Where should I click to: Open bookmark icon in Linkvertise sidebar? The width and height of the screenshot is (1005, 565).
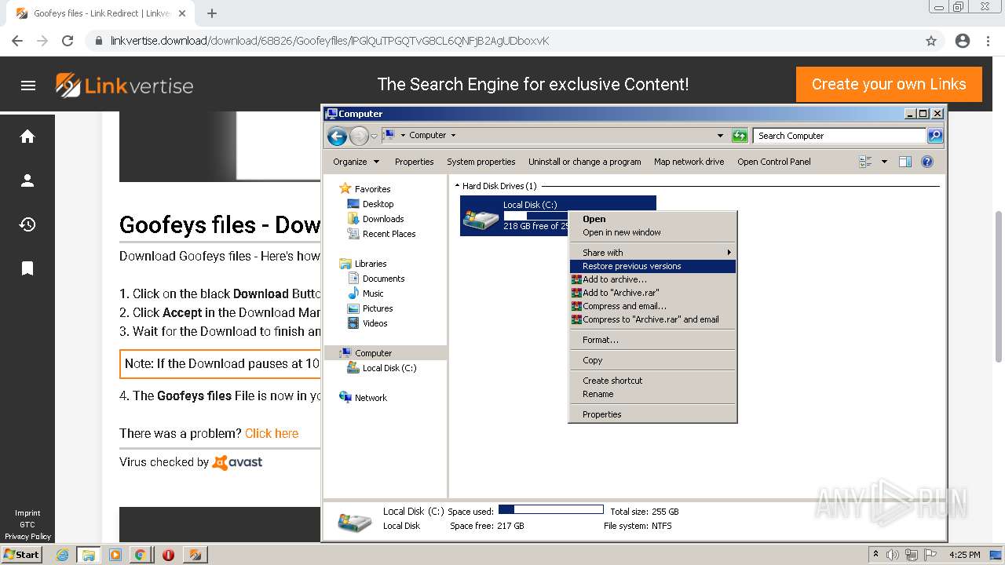(x=27, y=268)
